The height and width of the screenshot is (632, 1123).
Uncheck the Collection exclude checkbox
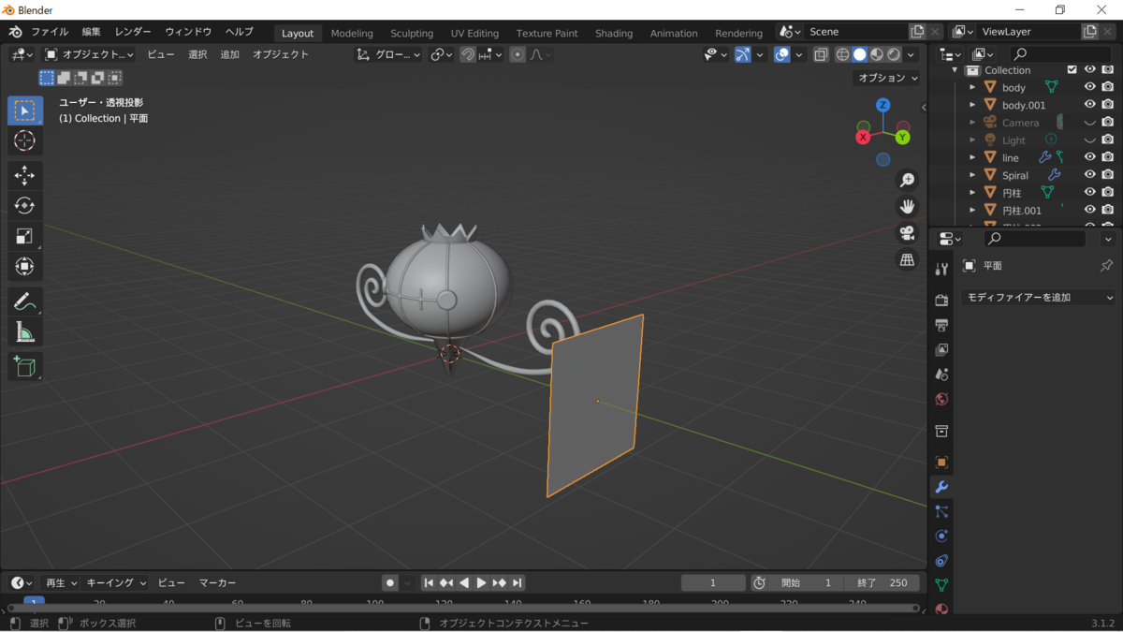click(1072, 70)
